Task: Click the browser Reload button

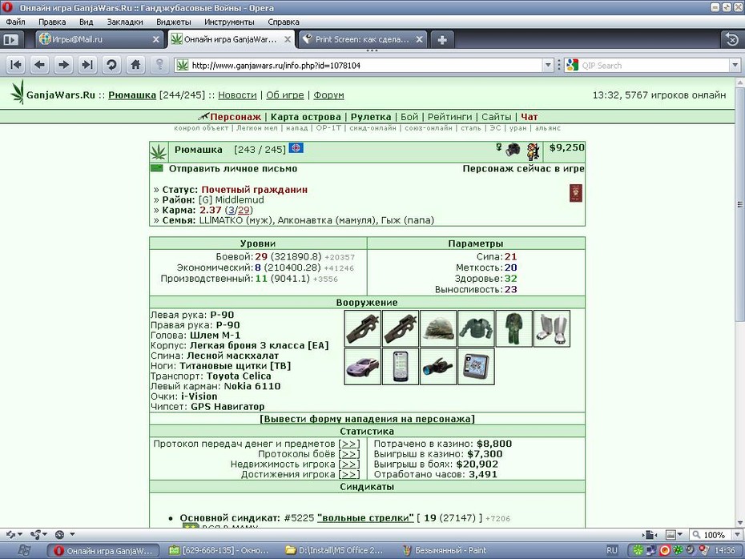Action: (111, 65)
